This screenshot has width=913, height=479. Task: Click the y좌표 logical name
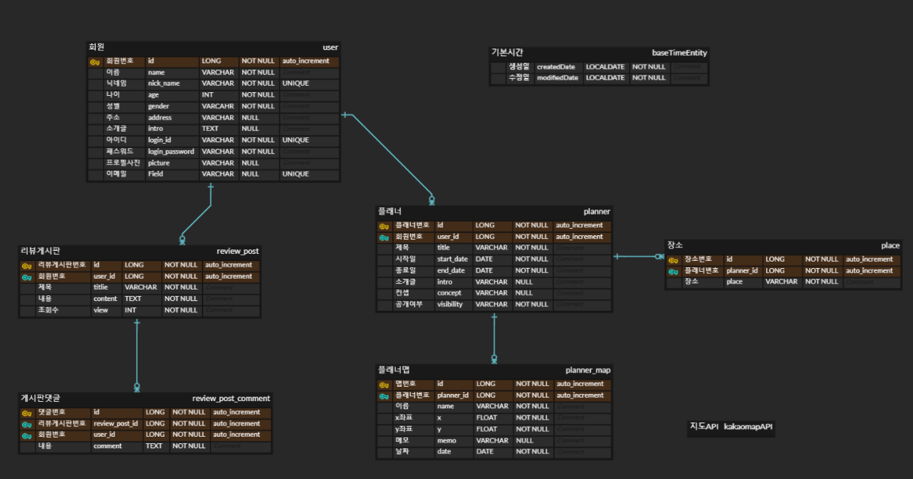[x=404, y=429]
